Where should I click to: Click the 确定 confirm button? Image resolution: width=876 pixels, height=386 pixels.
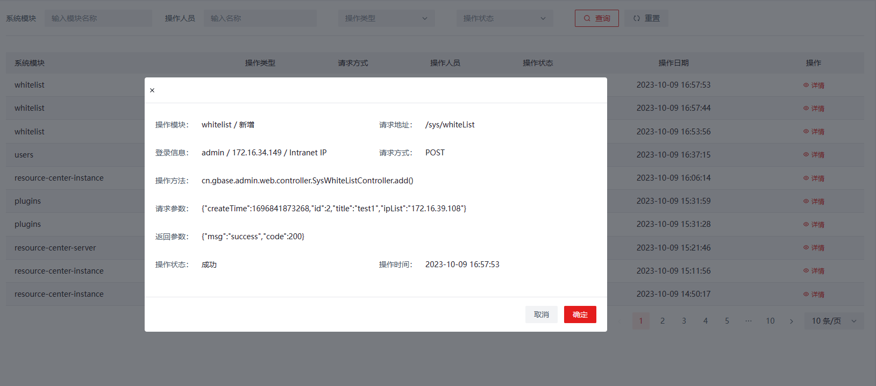point(580,314)
